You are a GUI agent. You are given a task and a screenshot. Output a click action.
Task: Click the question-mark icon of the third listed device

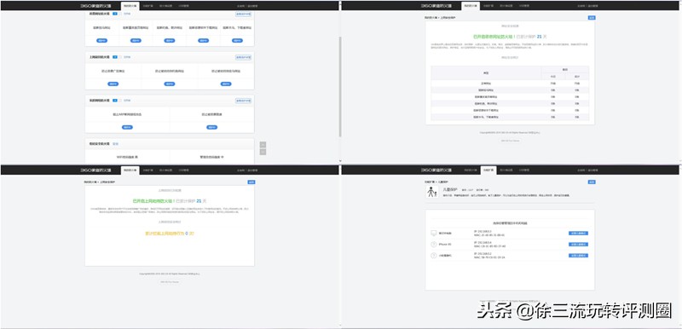point(433,256)
